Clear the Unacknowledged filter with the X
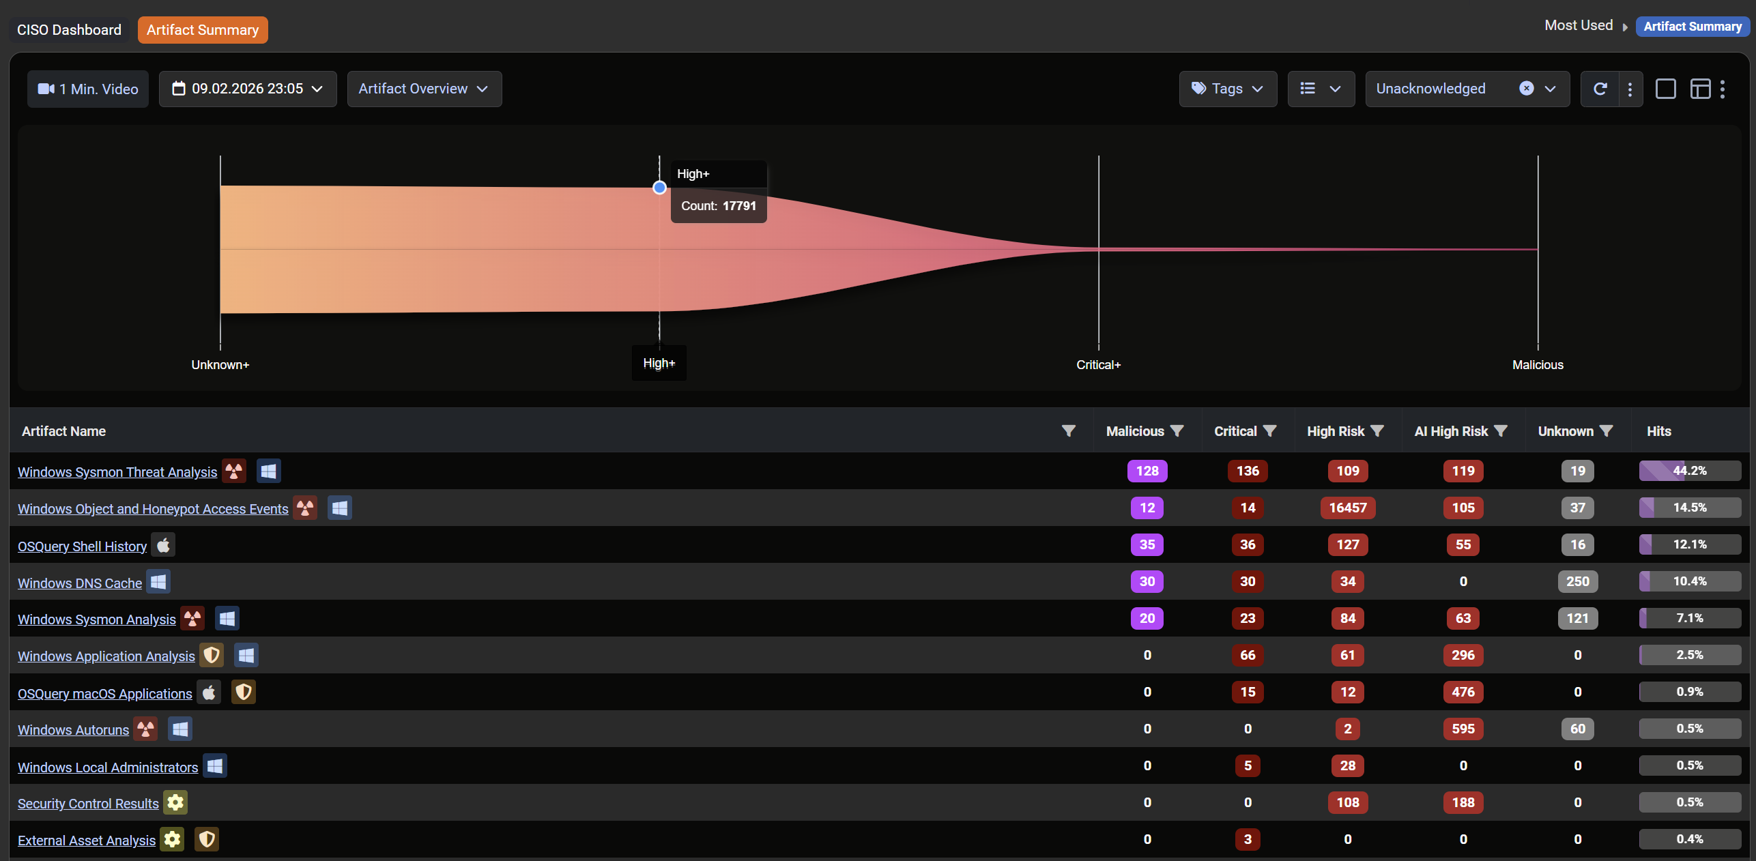The width and height of the screenshot is (1756, 861). [1527, 89]
